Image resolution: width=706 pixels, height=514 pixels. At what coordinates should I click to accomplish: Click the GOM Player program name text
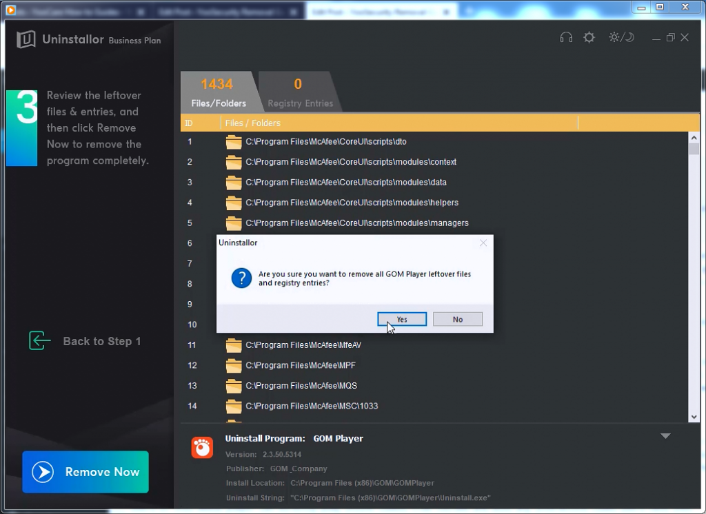pos(338,439)
